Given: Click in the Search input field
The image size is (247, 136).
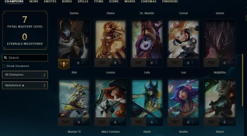Looking at the screenshot, I should click(25, 58).
